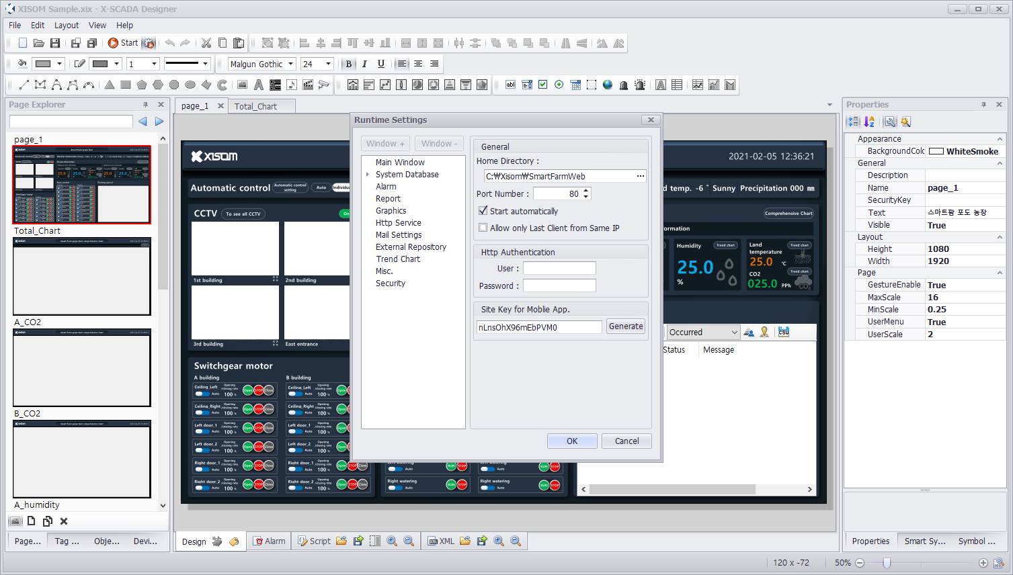This screenshot has width=1013, height=575.
Task: Click OK in Runtime Settings dialog
Action: pos(572,441)
